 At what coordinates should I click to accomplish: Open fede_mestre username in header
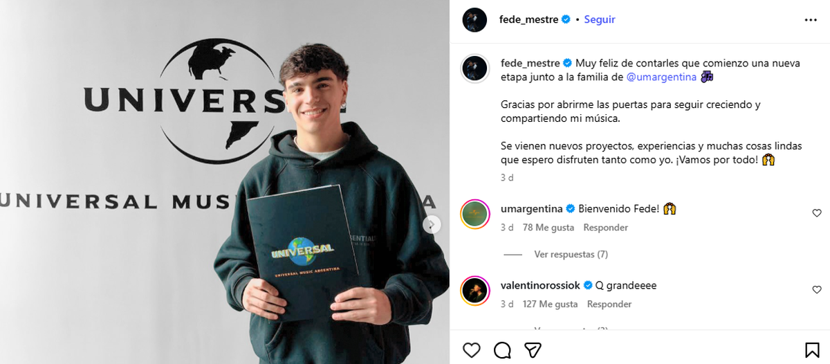[x=528, y=19]
